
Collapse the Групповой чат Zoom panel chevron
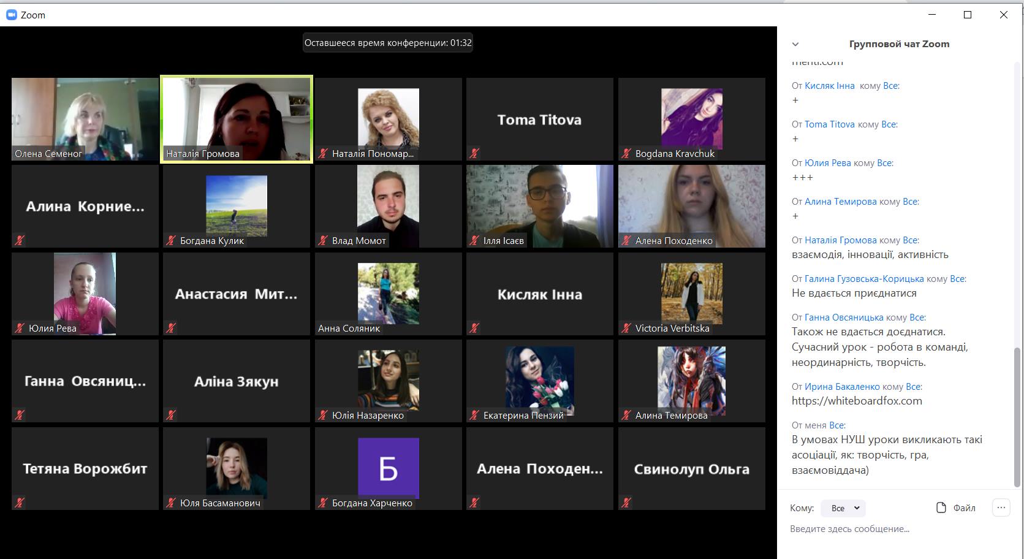(x=795, y=44)
